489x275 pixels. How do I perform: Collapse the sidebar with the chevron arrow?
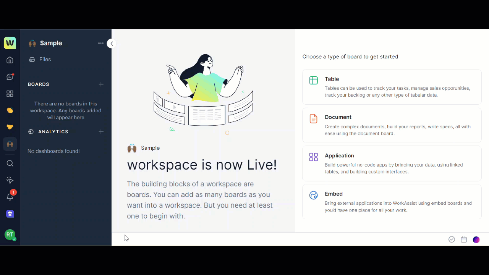pos(112,44)
